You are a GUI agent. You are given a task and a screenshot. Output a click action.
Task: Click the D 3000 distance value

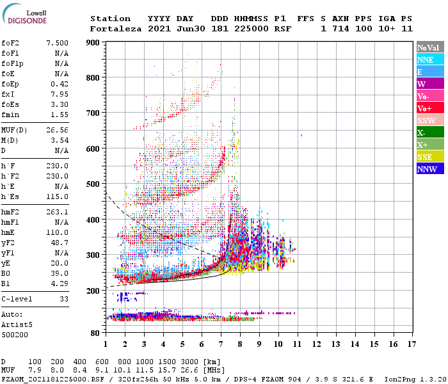click(189, 362)
